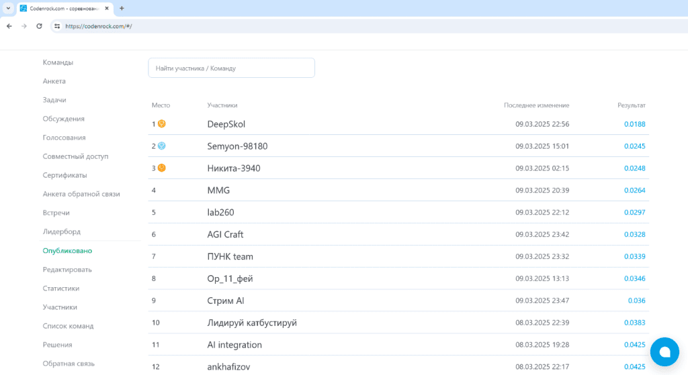The width and height of the screenshot is (688, 375).
Task: Close the Codenrock.com tab
Action: (107, 8)
